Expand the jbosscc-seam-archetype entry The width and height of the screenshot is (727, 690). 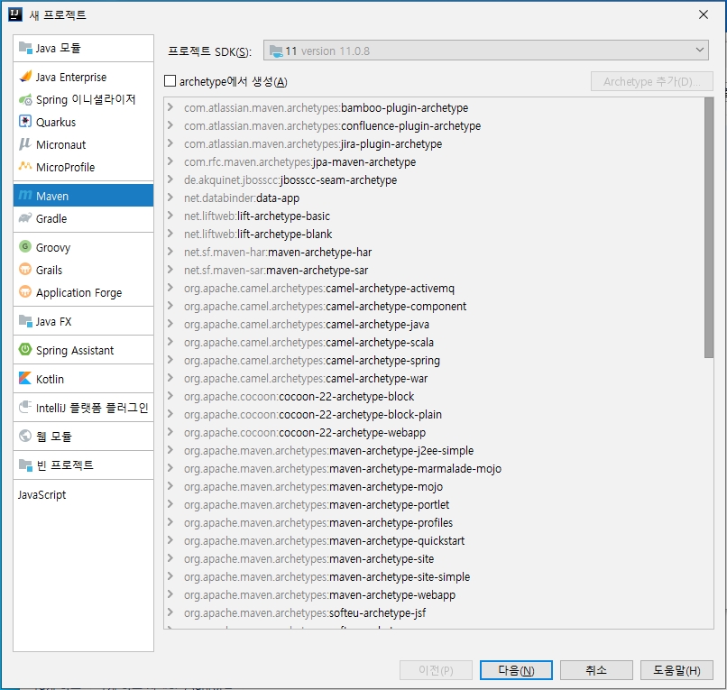pos(170,179)
